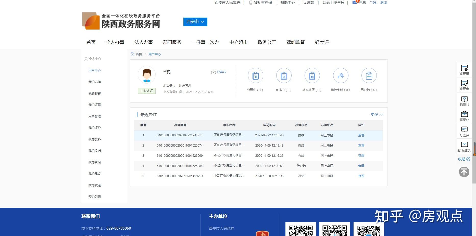Open the 补齐补正 icon
Screen dimensions: 476x236
pos(312,76)
